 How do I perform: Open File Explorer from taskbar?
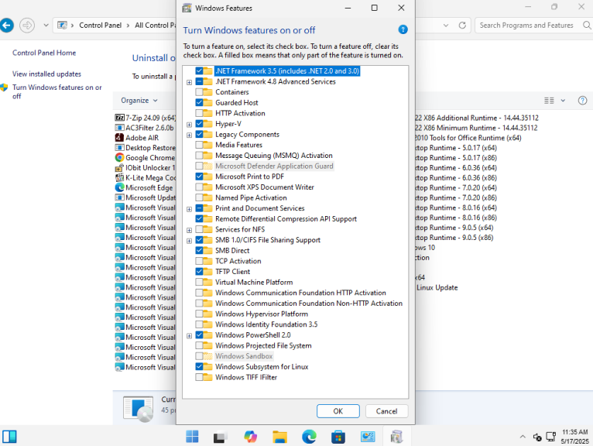[x=280, y=437]
